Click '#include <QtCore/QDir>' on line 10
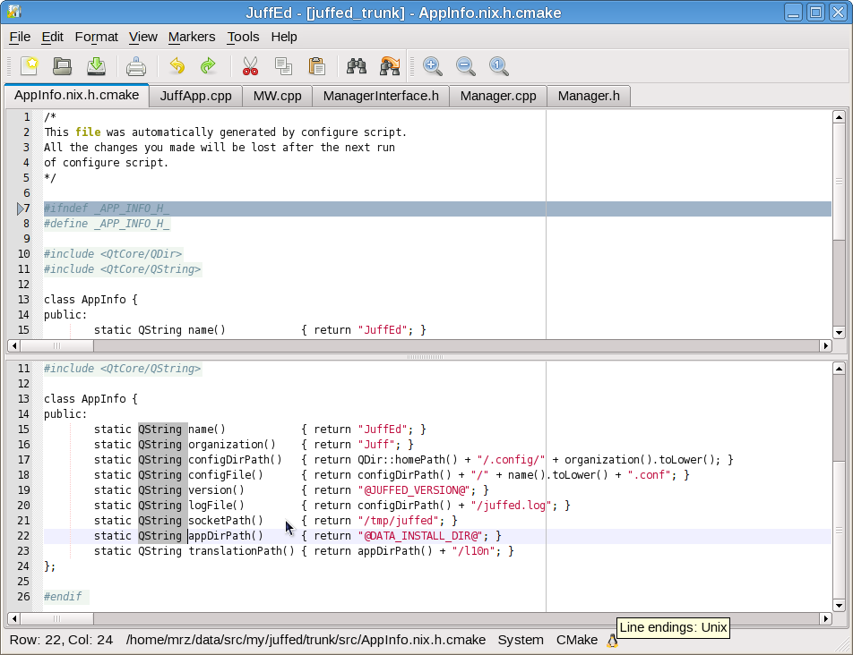The height and width of the screenshot is (655, 853). tap(113, 254)
